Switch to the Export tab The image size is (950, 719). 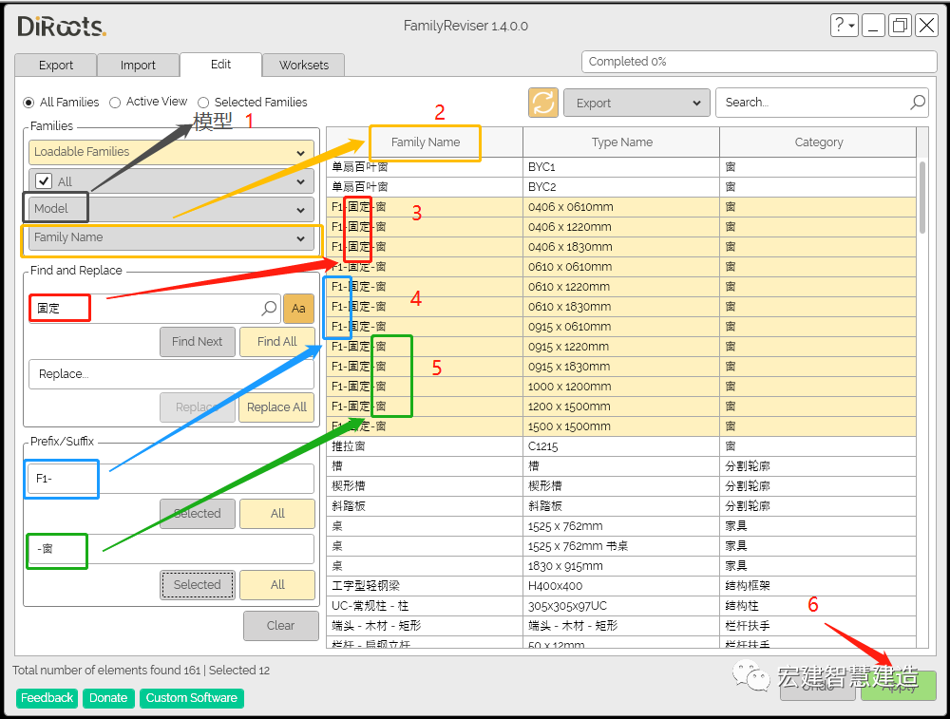coord(56,66)
